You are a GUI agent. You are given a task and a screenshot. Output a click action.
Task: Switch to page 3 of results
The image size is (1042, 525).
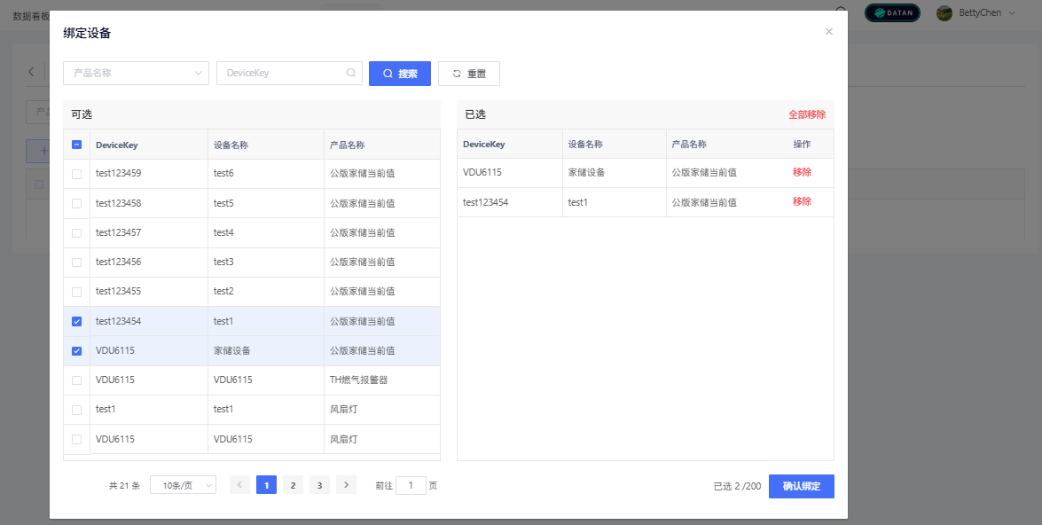(319, 485)
